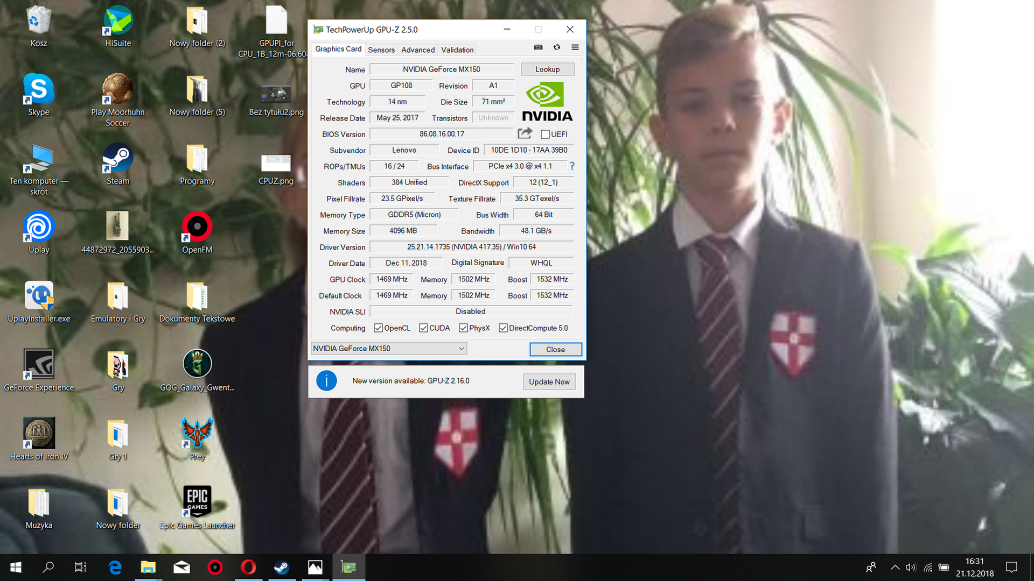Click the GPU-Z taskbar icon

pyautogui.click(x=348, y=567)
